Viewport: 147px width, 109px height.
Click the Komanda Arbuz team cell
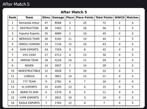29,23
